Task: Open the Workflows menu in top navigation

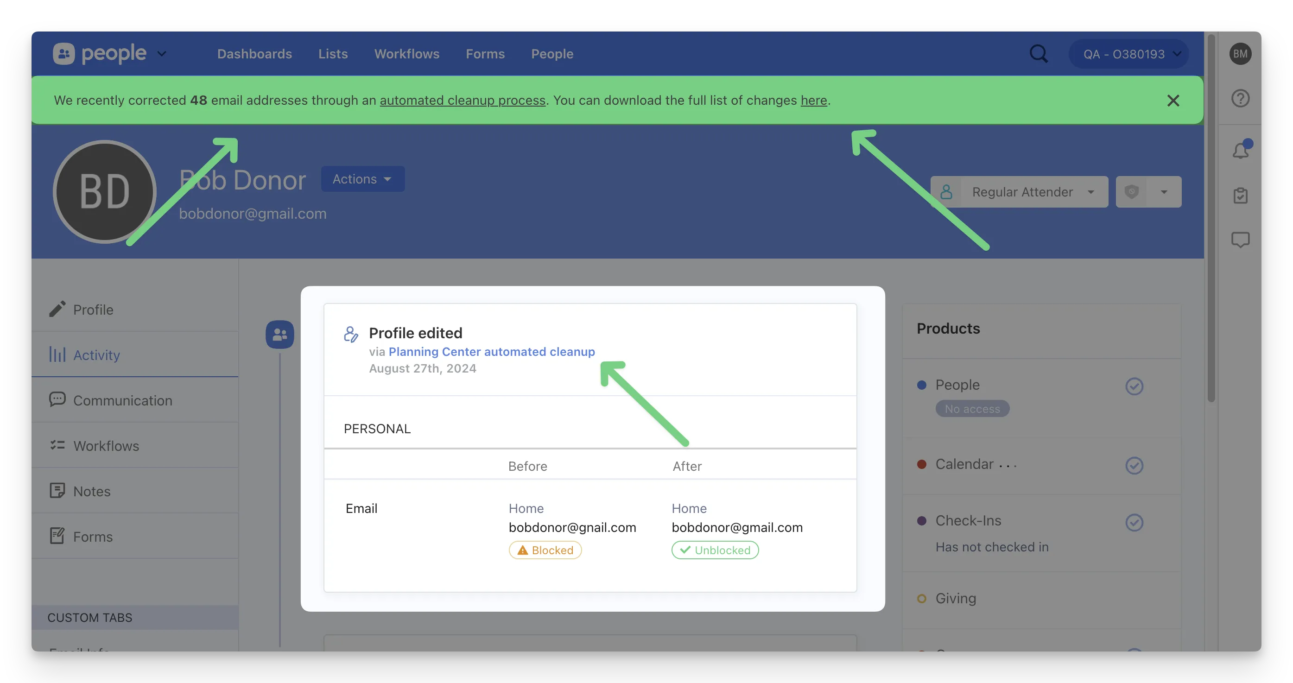Action: (x=406, y=54)
